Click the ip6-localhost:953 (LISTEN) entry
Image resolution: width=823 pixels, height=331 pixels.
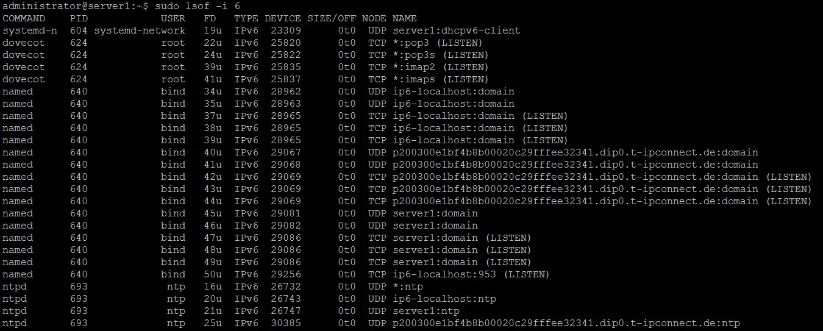471,274
